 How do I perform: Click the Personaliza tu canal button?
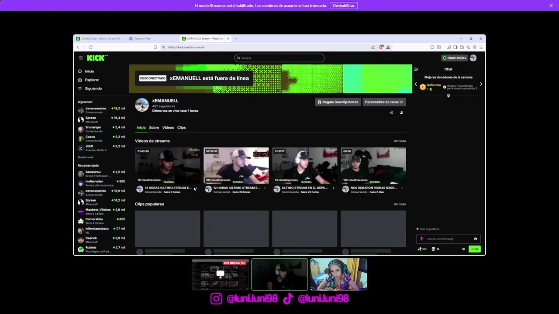(x=384, y=102)
